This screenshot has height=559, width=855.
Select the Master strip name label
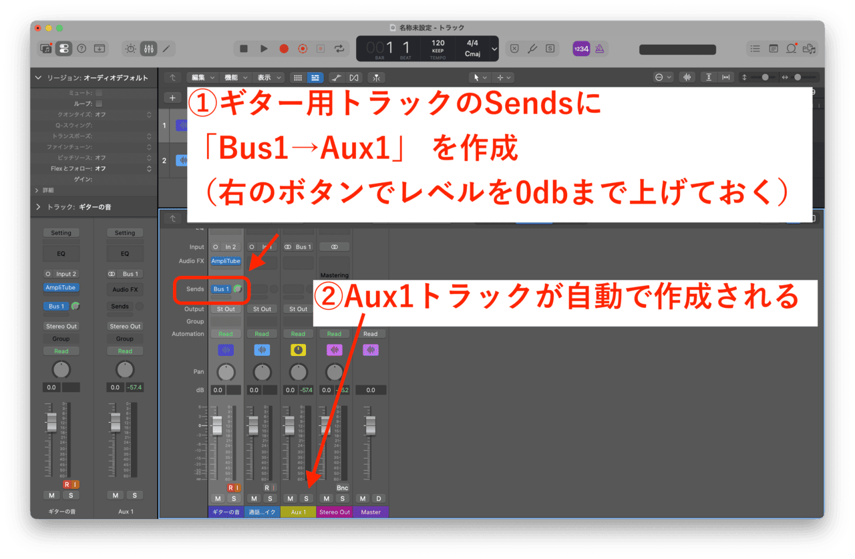click(371, 512)
